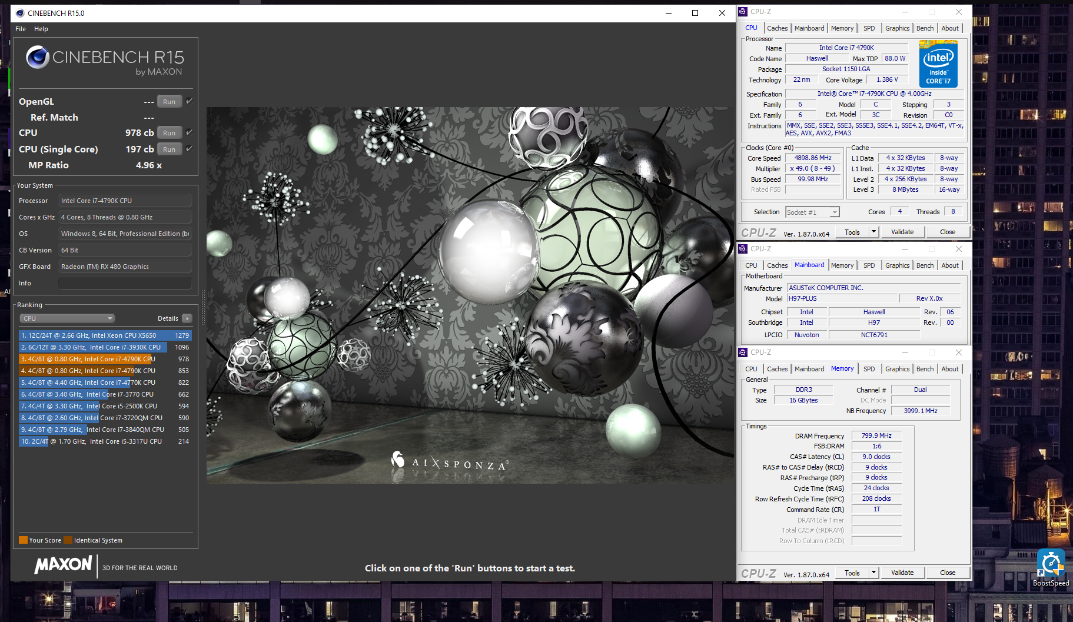This screenshot has height=622, width=1073.
Task: Select ranking row 6 i7-3770
Action: tap(105, 394)
